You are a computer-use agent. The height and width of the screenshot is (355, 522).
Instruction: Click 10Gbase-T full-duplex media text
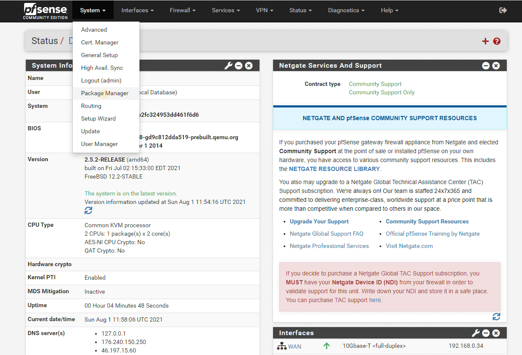click(x=374, y=346)
